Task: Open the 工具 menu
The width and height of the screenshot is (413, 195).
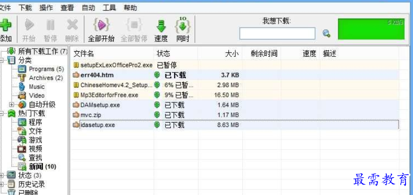Action: [109, 8]
